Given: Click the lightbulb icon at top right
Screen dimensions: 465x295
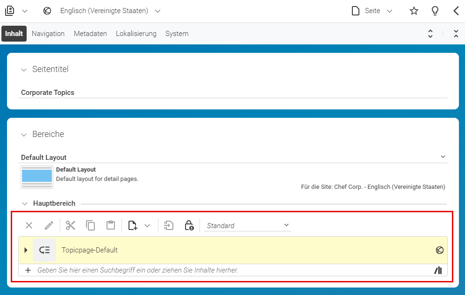Looking at the screenshot, I should 435,11.
